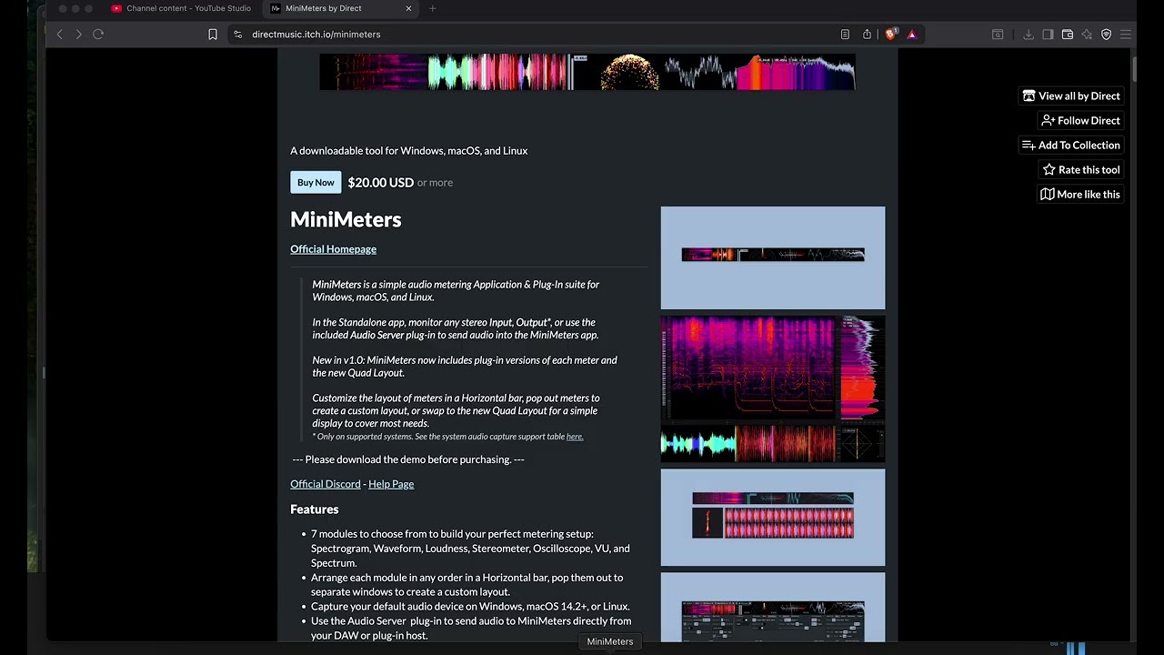Click the 'New in v1.0' paragraph

tap(465, 367)
